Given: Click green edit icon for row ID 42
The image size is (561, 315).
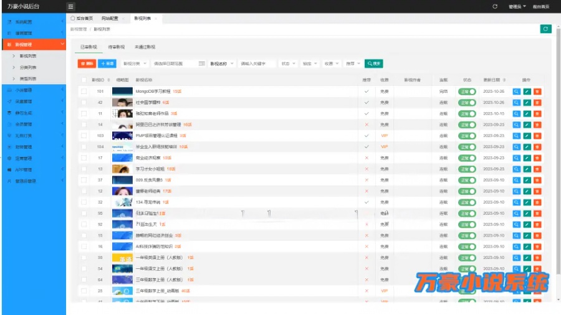Looking at the screenshot, I should point(527,103).
